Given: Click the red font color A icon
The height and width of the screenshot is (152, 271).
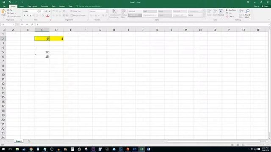Looking at the screenshot, I should (x=47, y=16).
